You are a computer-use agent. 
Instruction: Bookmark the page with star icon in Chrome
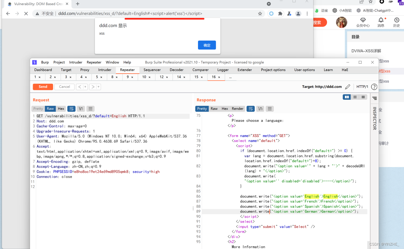(260, 14)
